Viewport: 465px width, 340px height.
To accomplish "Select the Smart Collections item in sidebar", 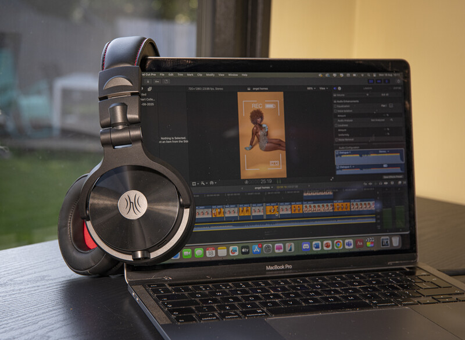I will tap(148, 99).
